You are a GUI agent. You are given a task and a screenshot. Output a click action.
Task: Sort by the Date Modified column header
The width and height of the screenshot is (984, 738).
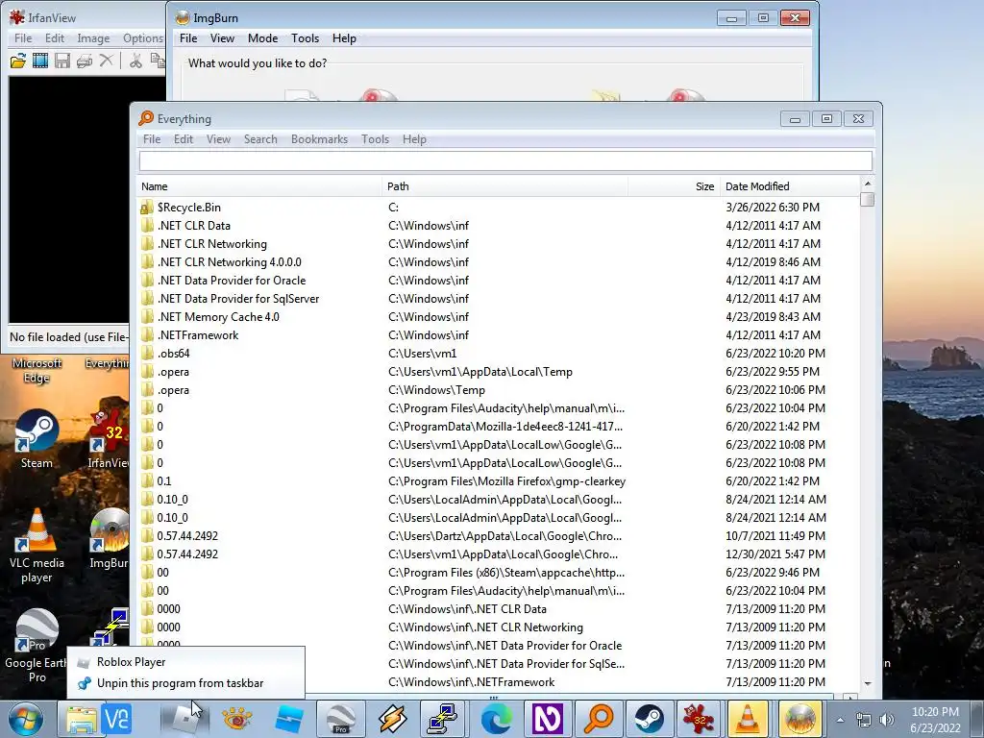tap(790, 186)
